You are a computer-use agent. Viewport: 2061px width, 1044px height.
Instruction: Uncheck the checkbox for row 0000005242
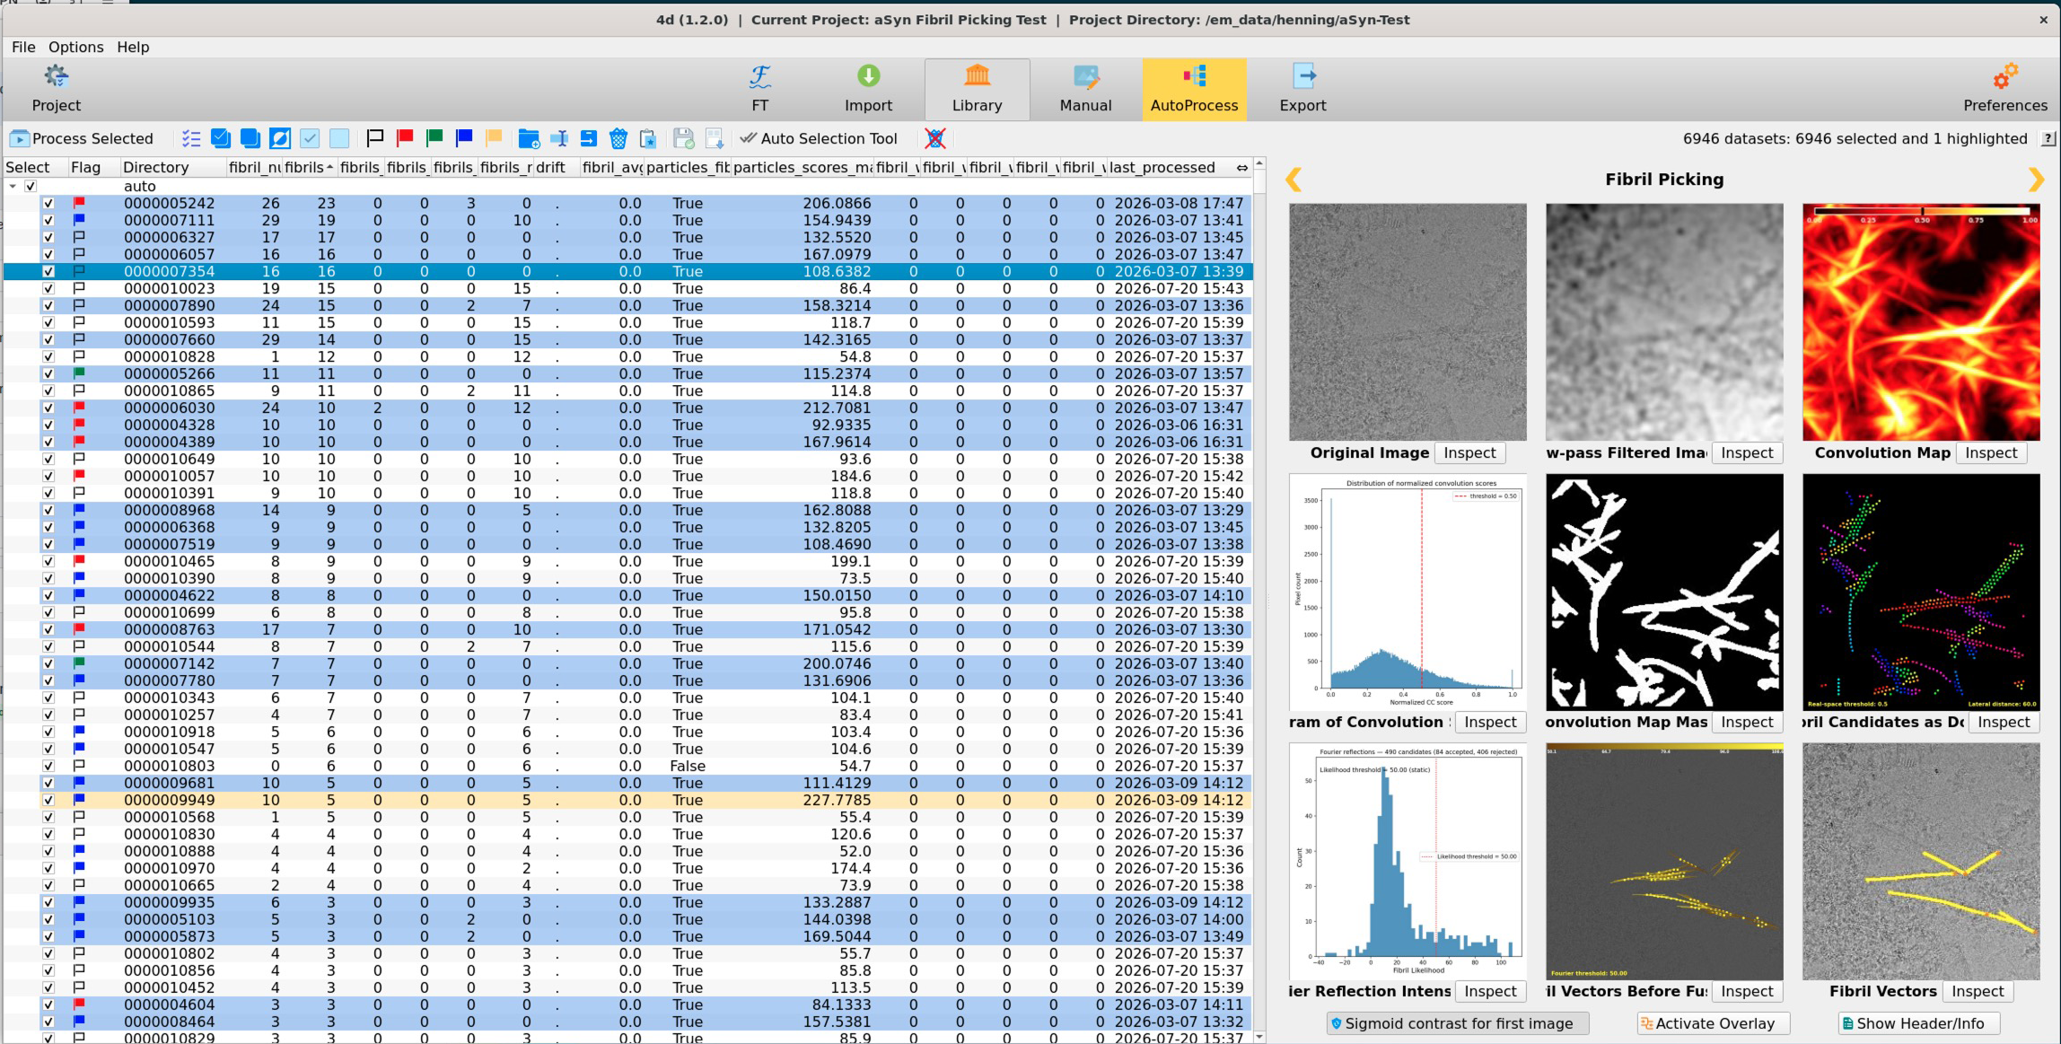click(x=48, y=203)
